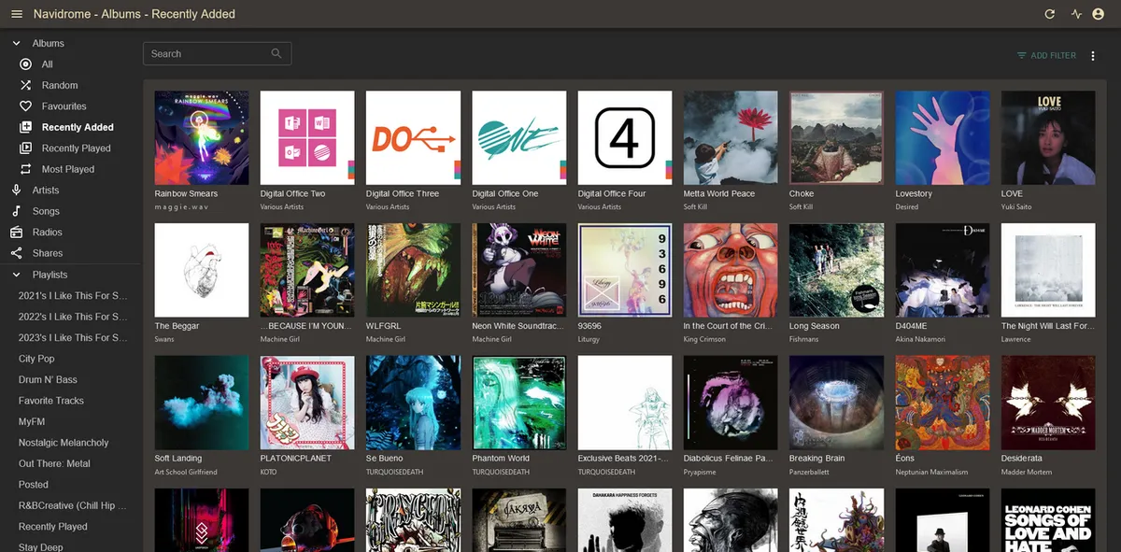Click the refresh icon in top bar

coord(1050,14)
